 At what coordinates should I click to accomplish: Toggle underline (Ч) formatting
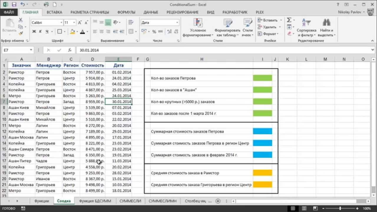pos(47,32)
